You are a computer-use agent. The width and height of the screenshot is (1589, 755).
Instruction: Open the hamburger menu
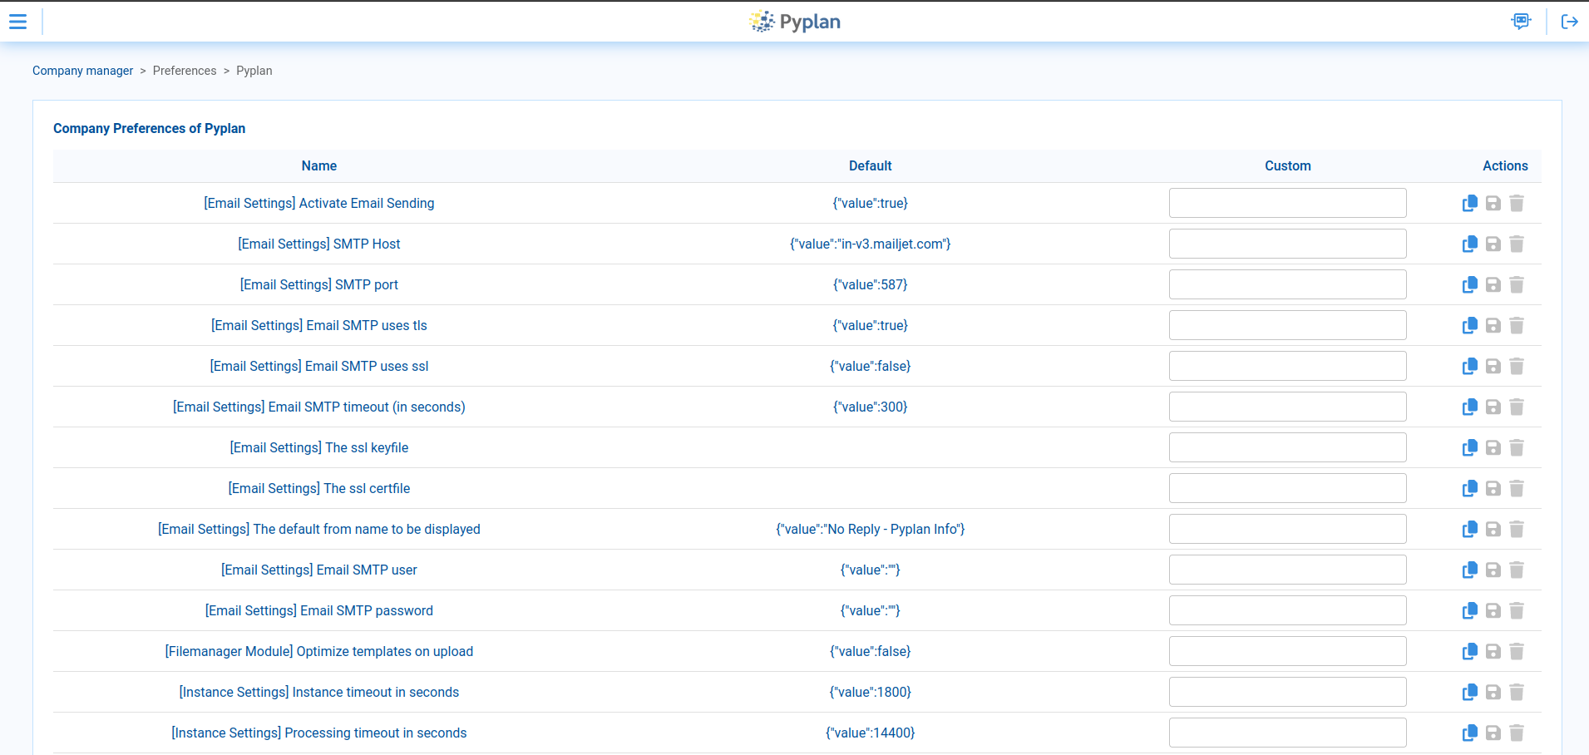(x=17, y=22)
